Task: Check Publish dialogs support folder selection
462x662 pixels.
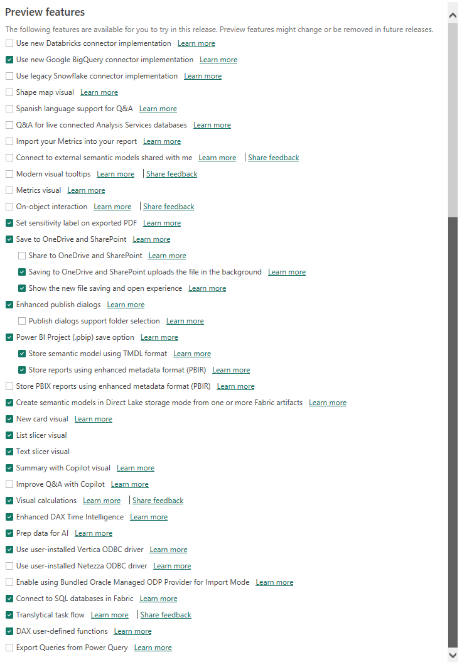Action: click(x=22, y=322)
